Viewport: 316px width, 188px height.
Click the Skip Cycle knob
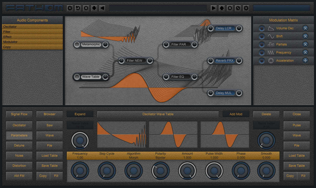pyautogui.click(x=107, y=171)
